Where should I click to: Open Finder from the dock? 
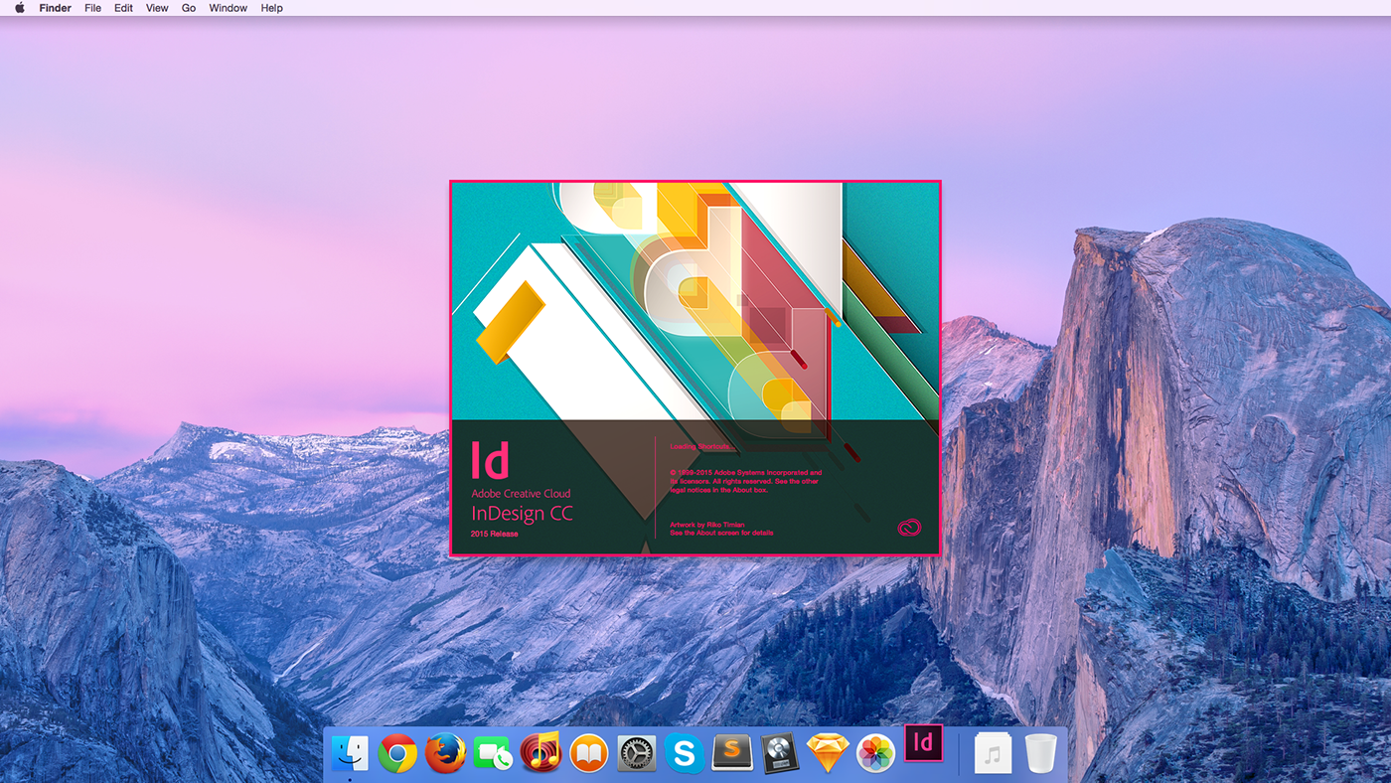[350, 754]
